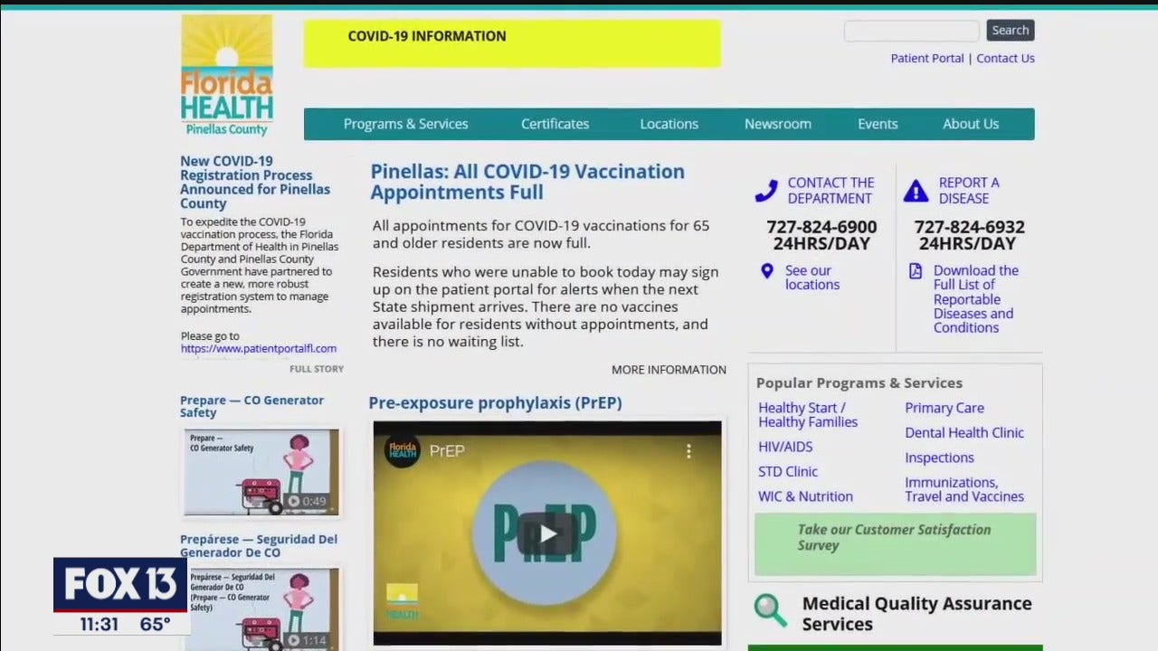Go to the Locations navigation item

pyautogui.click(x=669, y=124)
